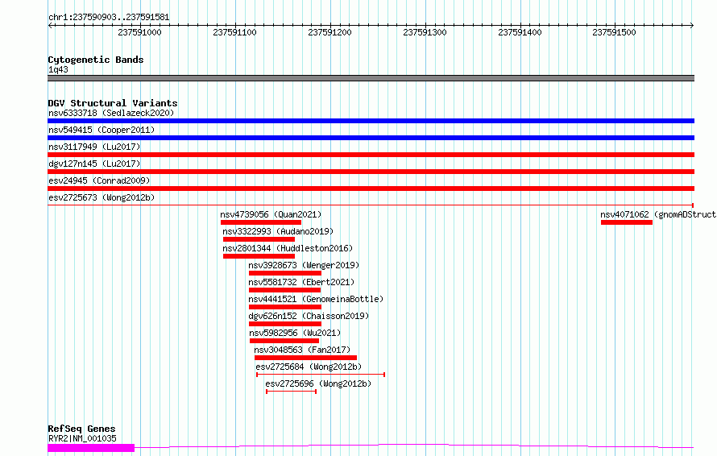Screen dimensions: 717x456
Task: Select the RefSeq Genes track title
Action: [x=82, y=429]
